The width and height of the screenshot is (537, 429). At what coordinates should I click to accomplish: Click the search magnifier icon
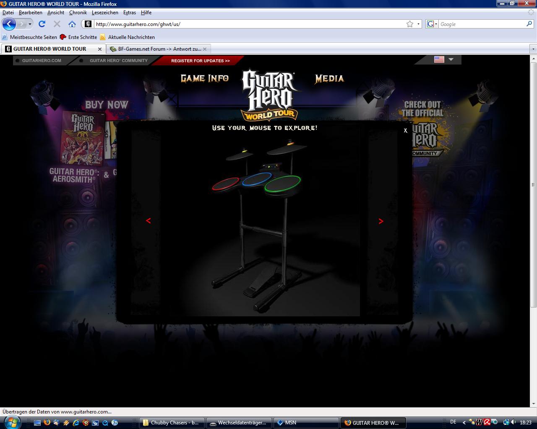point(529,24)
